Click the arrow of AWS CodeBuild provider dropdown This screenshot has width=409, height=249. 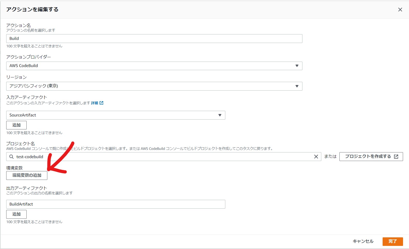click(x=297, y=66)
